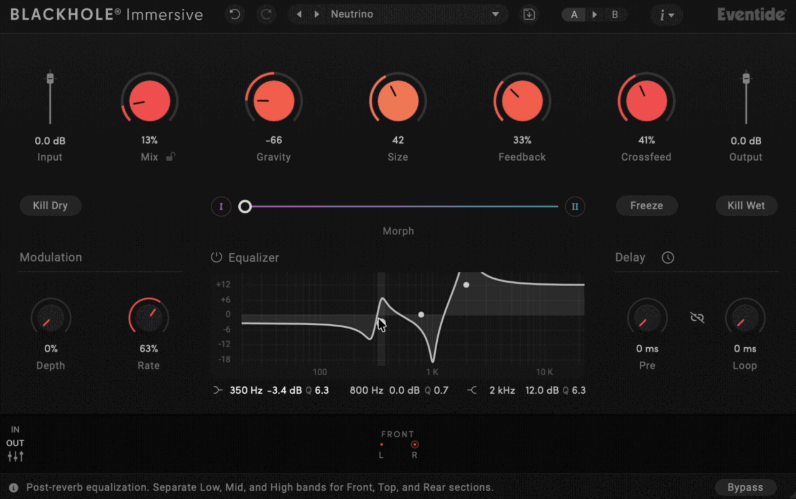Click the undo arrow icon
This screenshot has height=499, width=796.
pos(234,14)
